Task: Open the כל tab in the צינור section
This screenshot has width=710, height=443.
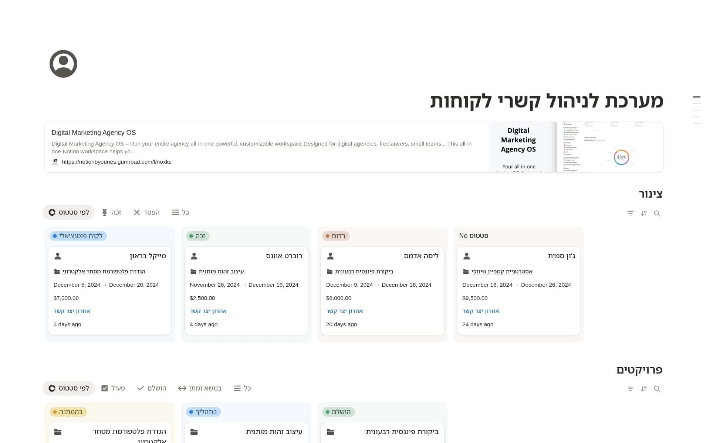Action: 180,212
